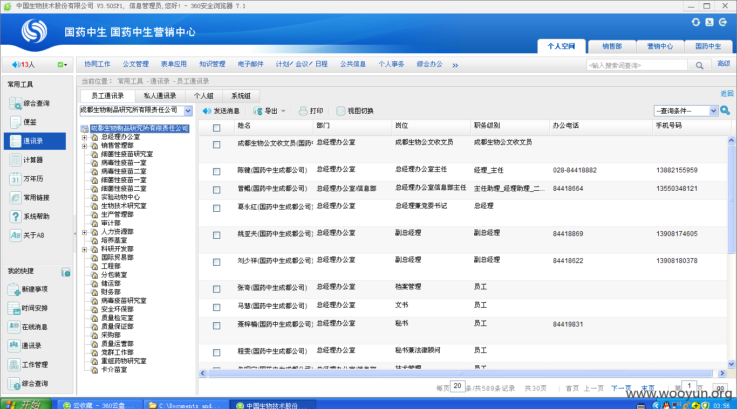The width and height of the screenshot is (737, 409).
Task: Click the 高级 advanced search link
Action: click(724, 64)
